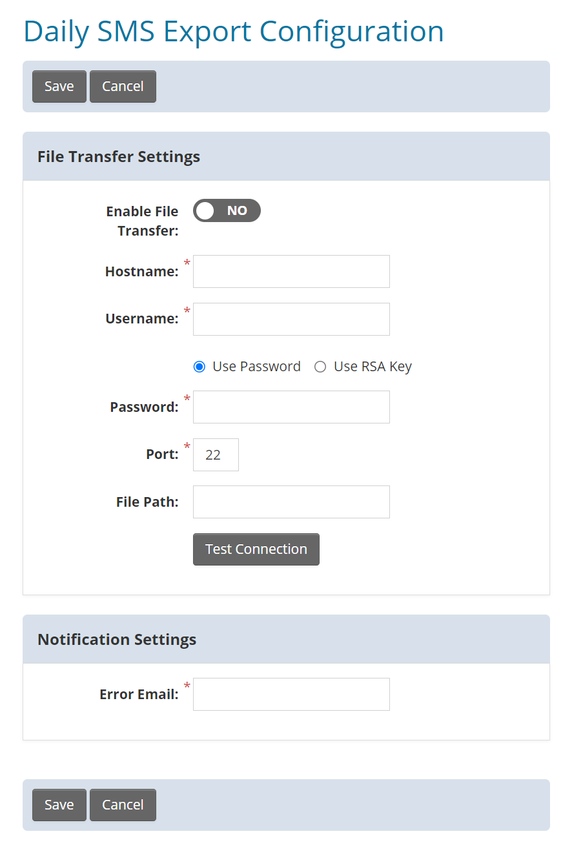Click the Notification Settings section header

(117, 640)
